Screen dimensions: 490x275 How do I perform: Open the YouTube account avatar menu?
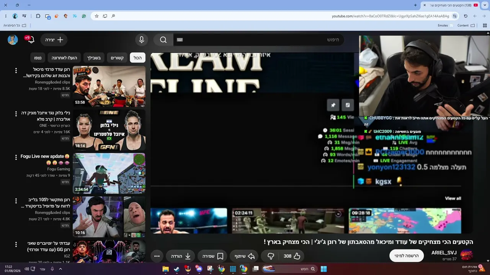point(13,40)
